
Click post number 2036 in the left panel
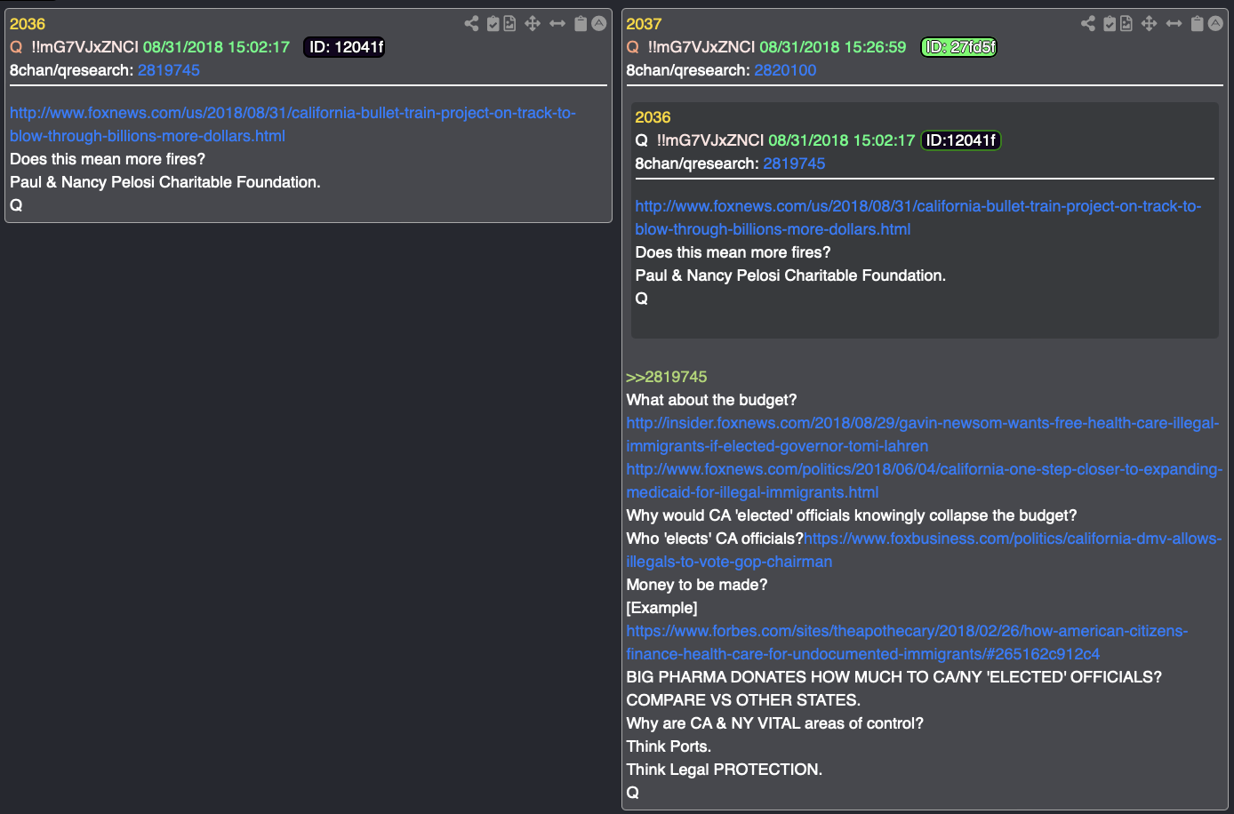click(x=28, y=24)
